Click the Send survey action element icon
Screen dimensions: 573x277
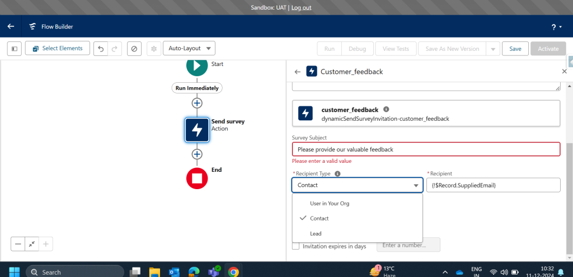[x=197, y=130]
